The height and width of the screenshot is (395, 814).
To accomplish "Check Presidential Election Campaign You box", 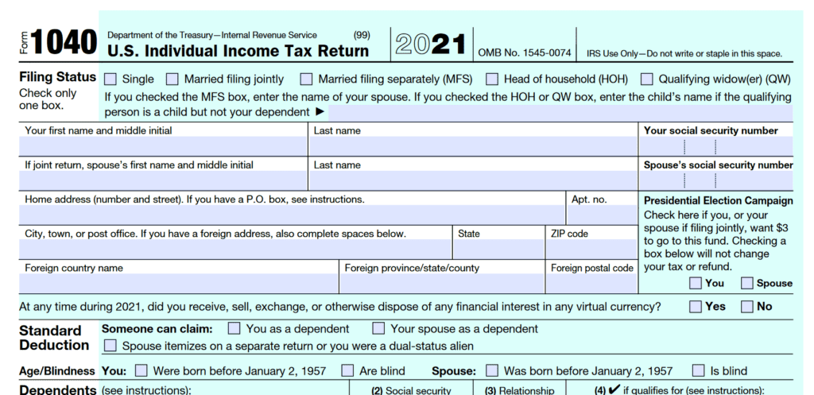I will (695, 283).
